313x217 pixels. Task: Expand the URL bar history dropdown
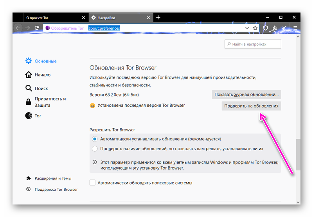click(x=247, y=28)
